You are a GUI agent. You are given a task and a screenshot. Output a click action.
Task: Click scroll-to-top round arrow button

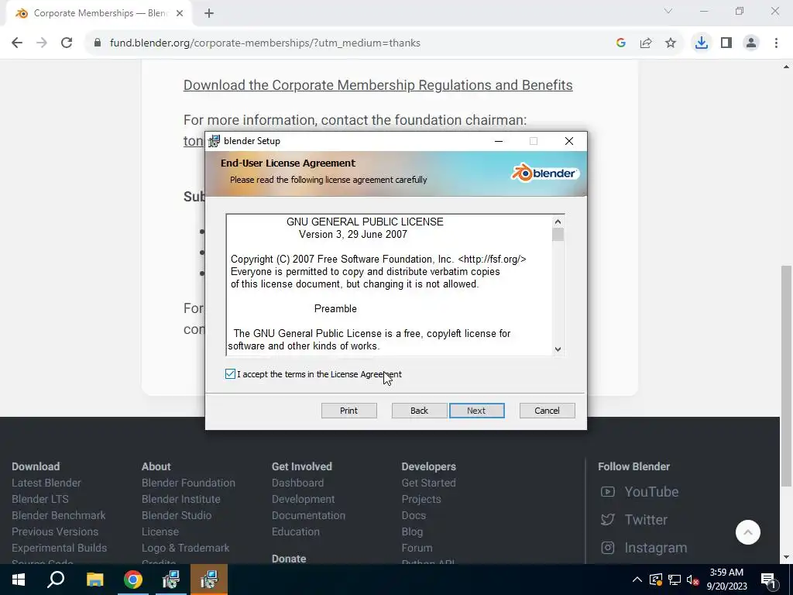748,532
